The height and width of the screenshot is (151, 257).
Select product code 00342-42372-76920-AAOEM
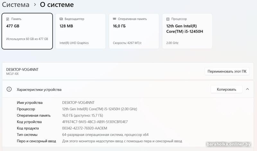(84, 128)
